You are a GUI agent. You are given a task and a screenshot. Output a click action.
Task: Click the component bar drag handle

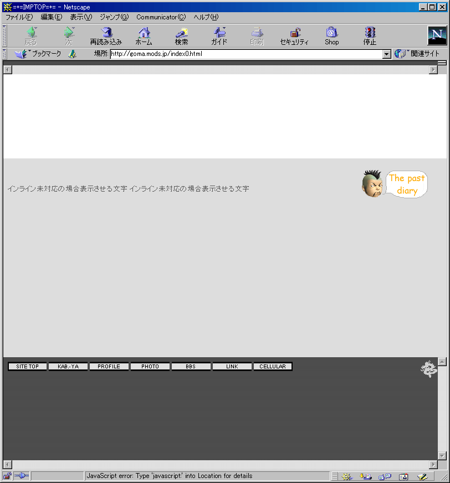[x=335, y=476]
